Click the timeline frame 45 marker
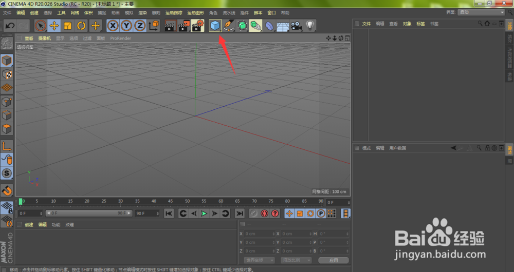Image resolution: width=514 pixels, height=272 pixels. point(170,201)
